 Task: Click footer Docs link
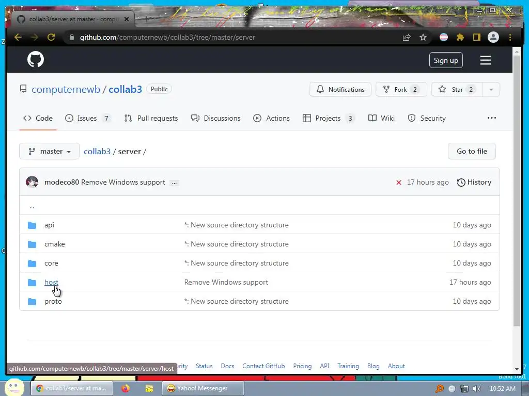tap(227, 366)
